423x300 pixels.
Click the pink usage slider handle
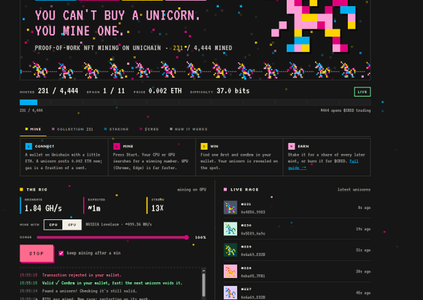tap(187, 237)
